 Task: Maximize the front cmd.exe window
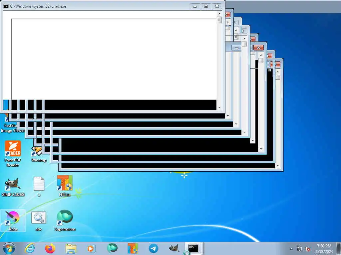click(206, 6)
